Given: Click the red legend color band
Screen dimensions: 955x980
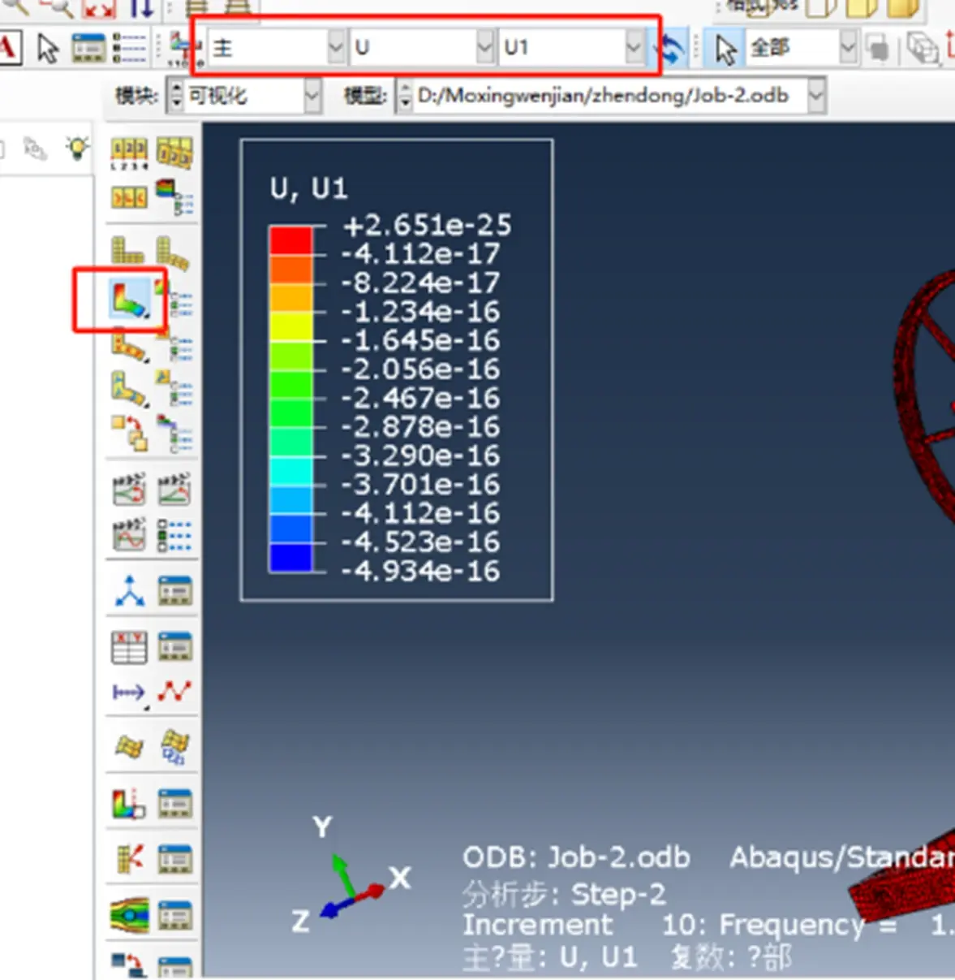Looking at the screenshot, I should (290, 240).
